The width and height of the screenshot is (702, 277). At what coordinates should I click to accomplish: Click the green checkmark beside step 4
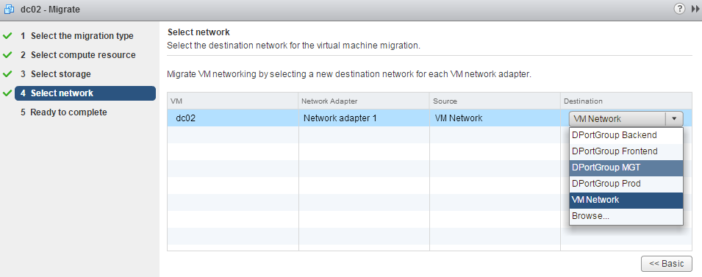click(x=7, y=93)
